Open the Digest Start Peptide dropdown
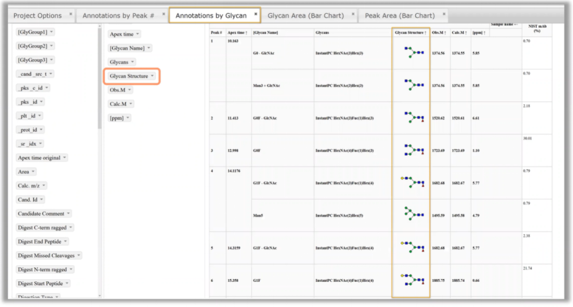Viewport: 573px width, 307px height. (67, 283)
